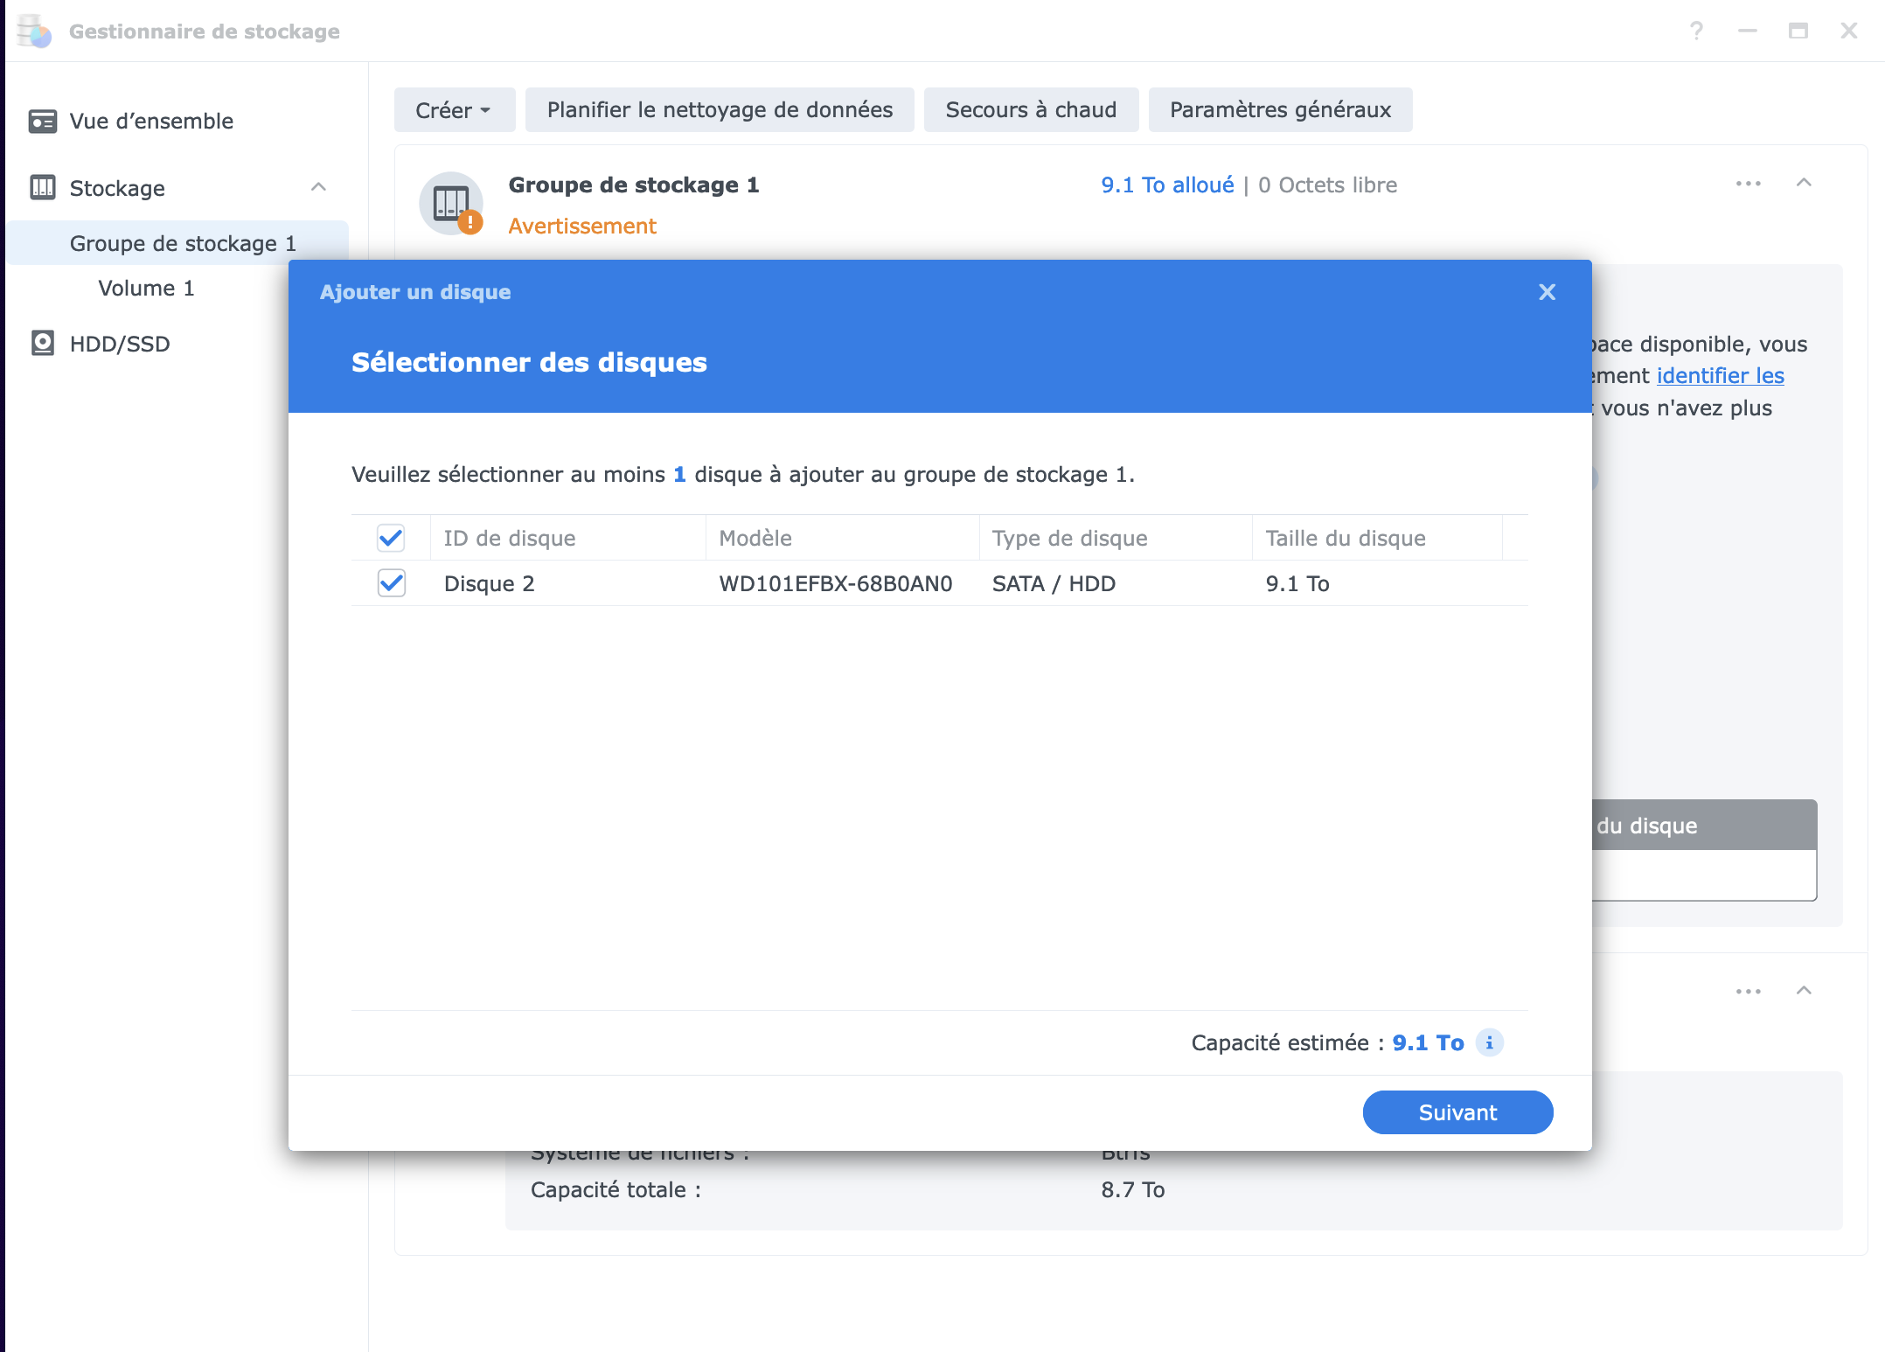Open the help question mark icon
Viewport: 1885px width, 1352px height.
(1696, 31)
